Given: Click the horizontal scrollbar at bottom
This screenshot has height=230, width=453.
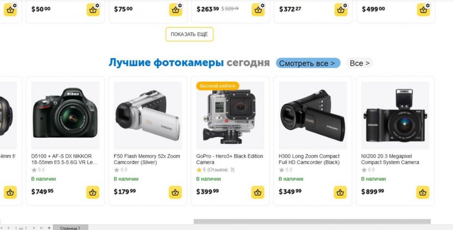Looking at the screenshot, I should (x=312, y=221).
